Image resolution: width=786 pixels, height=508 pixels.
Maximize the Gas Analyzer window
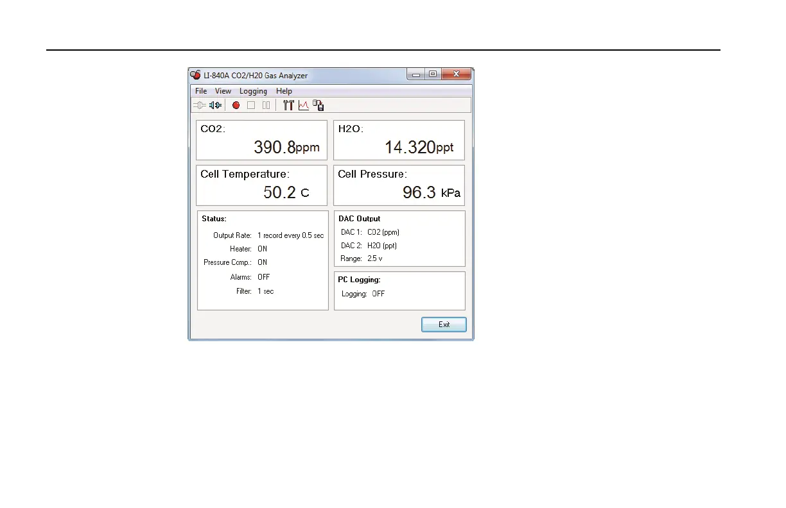[x=433, y=74]
